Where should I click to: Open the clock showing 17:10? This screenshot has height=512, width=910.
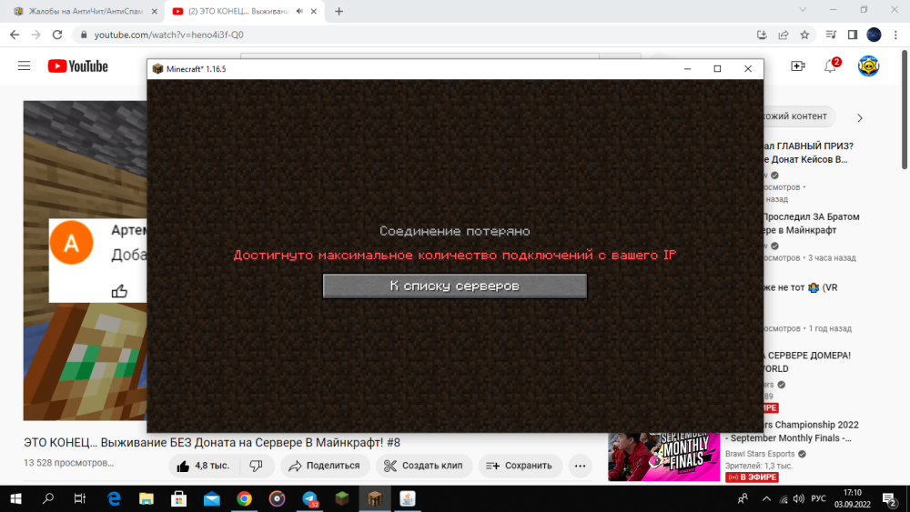click(853, 498)
